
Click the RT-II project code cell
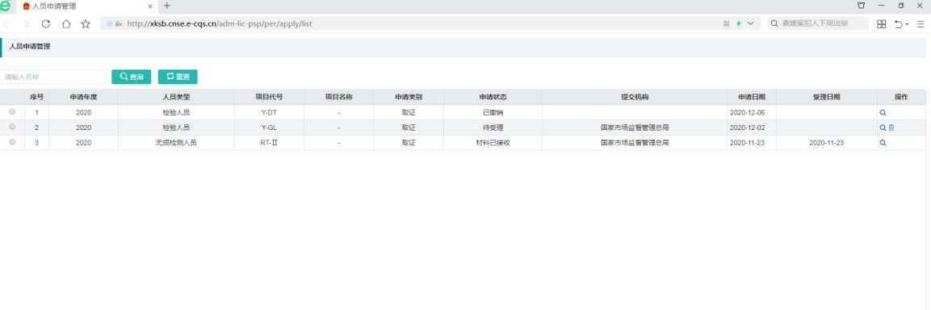tap(269, 143)
